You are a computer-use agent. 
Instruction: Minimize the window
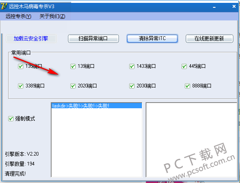pos(214,7)
